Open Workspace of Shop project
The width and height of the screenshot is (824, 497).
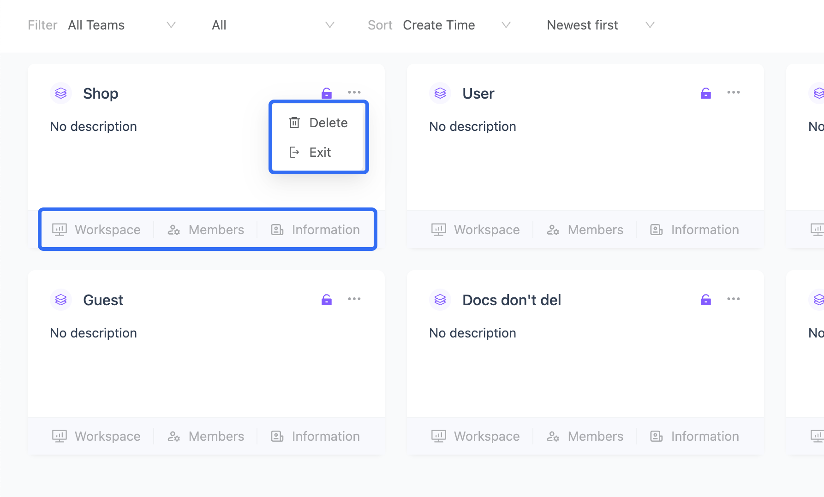[x=96, y=230]
